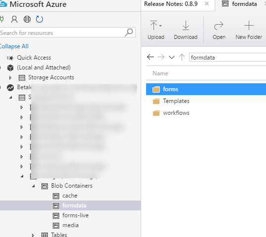
Task: Select the (Local and Attached) node
Action: click(44, 68)
